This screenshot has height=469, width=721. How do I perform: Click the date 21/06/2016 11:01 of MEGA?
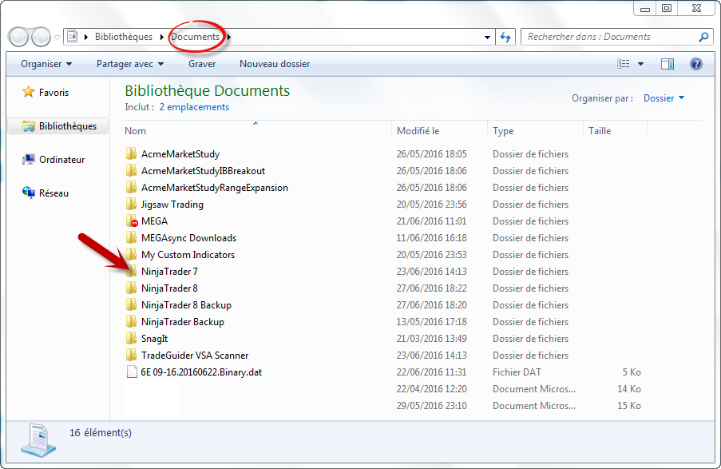[432, 221]
